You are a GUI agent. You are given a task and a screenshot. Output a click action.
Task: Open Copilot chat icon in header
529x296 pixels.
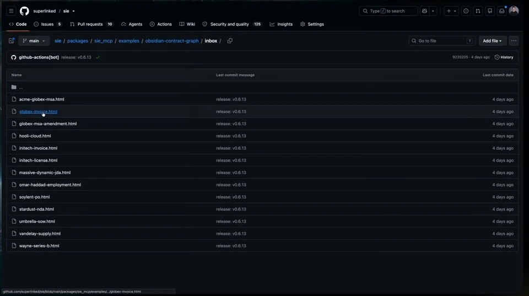(x=424, y=11)
